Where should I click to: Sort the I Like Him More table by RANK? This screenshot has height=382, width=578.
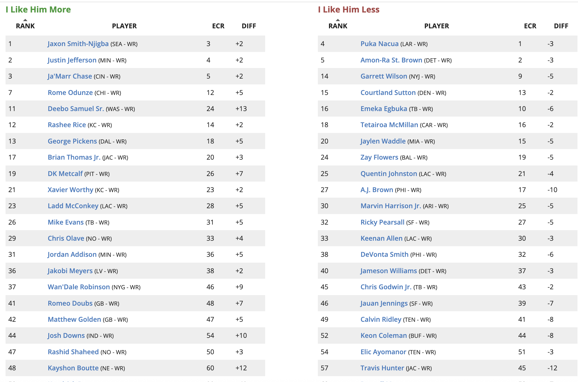[25, 26]
